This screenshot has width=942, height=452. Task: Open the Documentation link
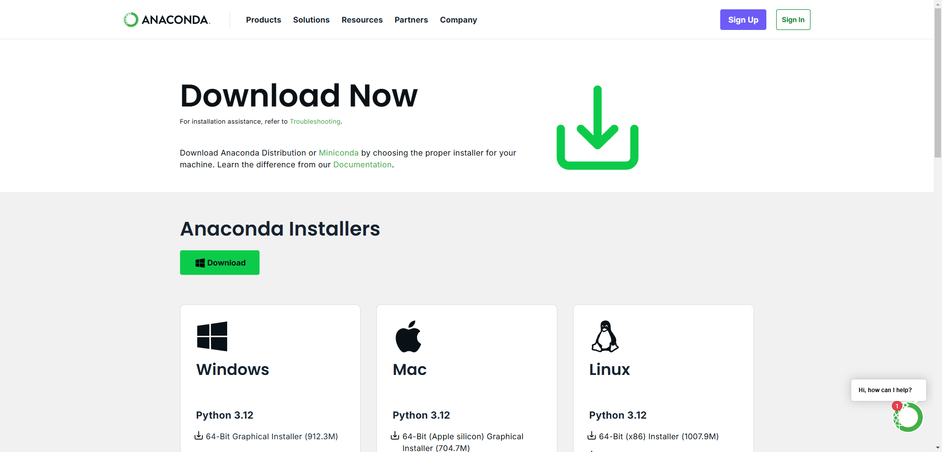tap(362, 165)
